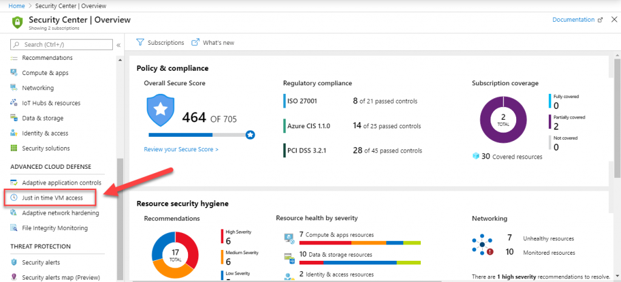
Task: Click the main pane vertical scrollbar
Action: pos(617,119)
